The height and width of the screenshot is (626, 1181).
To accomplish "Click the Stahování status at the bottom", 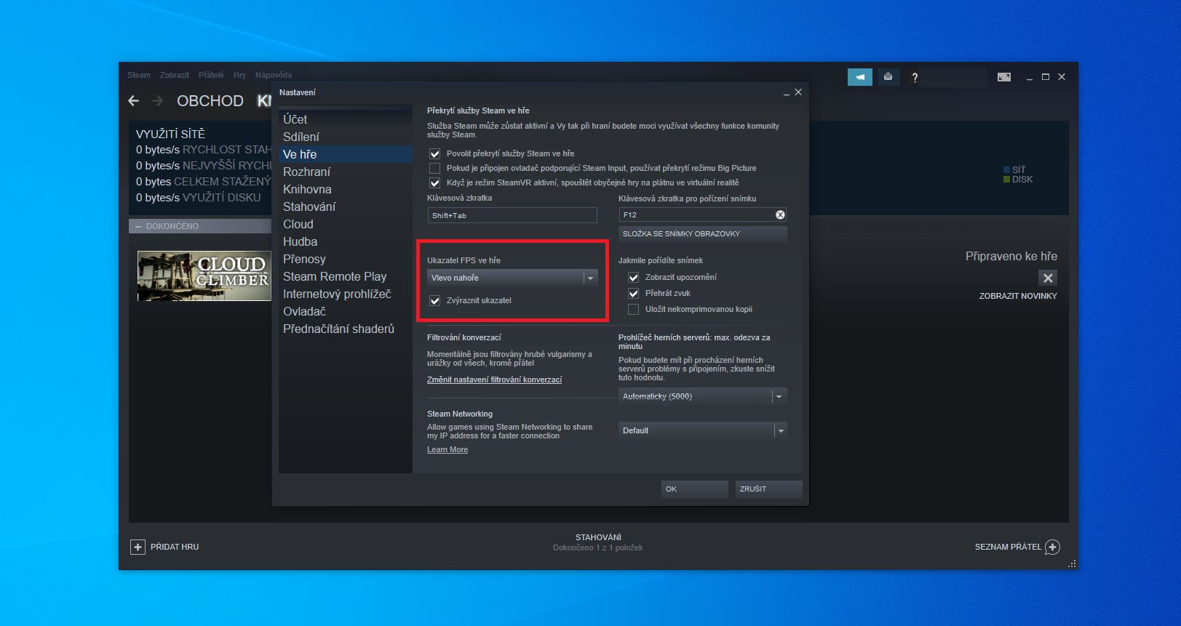I will 598,537.
